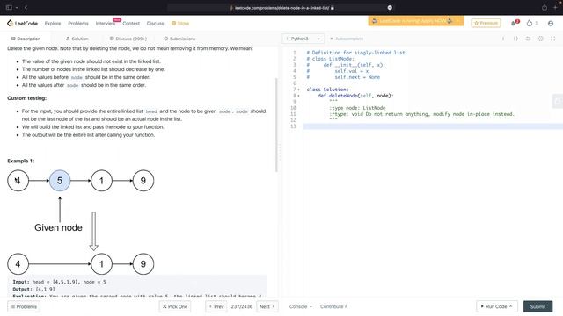
Task: Reset code with the revert icon
Action: pos(528,39)
